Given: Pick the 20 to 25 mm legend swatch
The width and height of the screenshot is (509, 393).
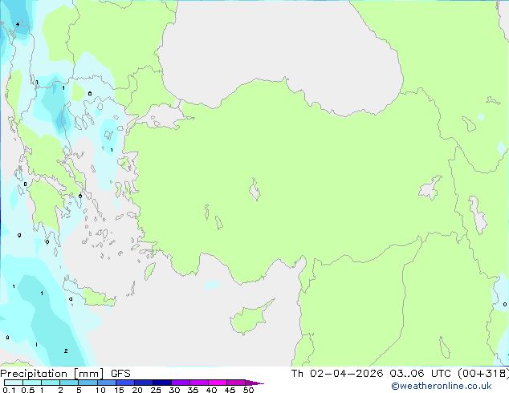Looking at the screenshot, I should 144,383.
